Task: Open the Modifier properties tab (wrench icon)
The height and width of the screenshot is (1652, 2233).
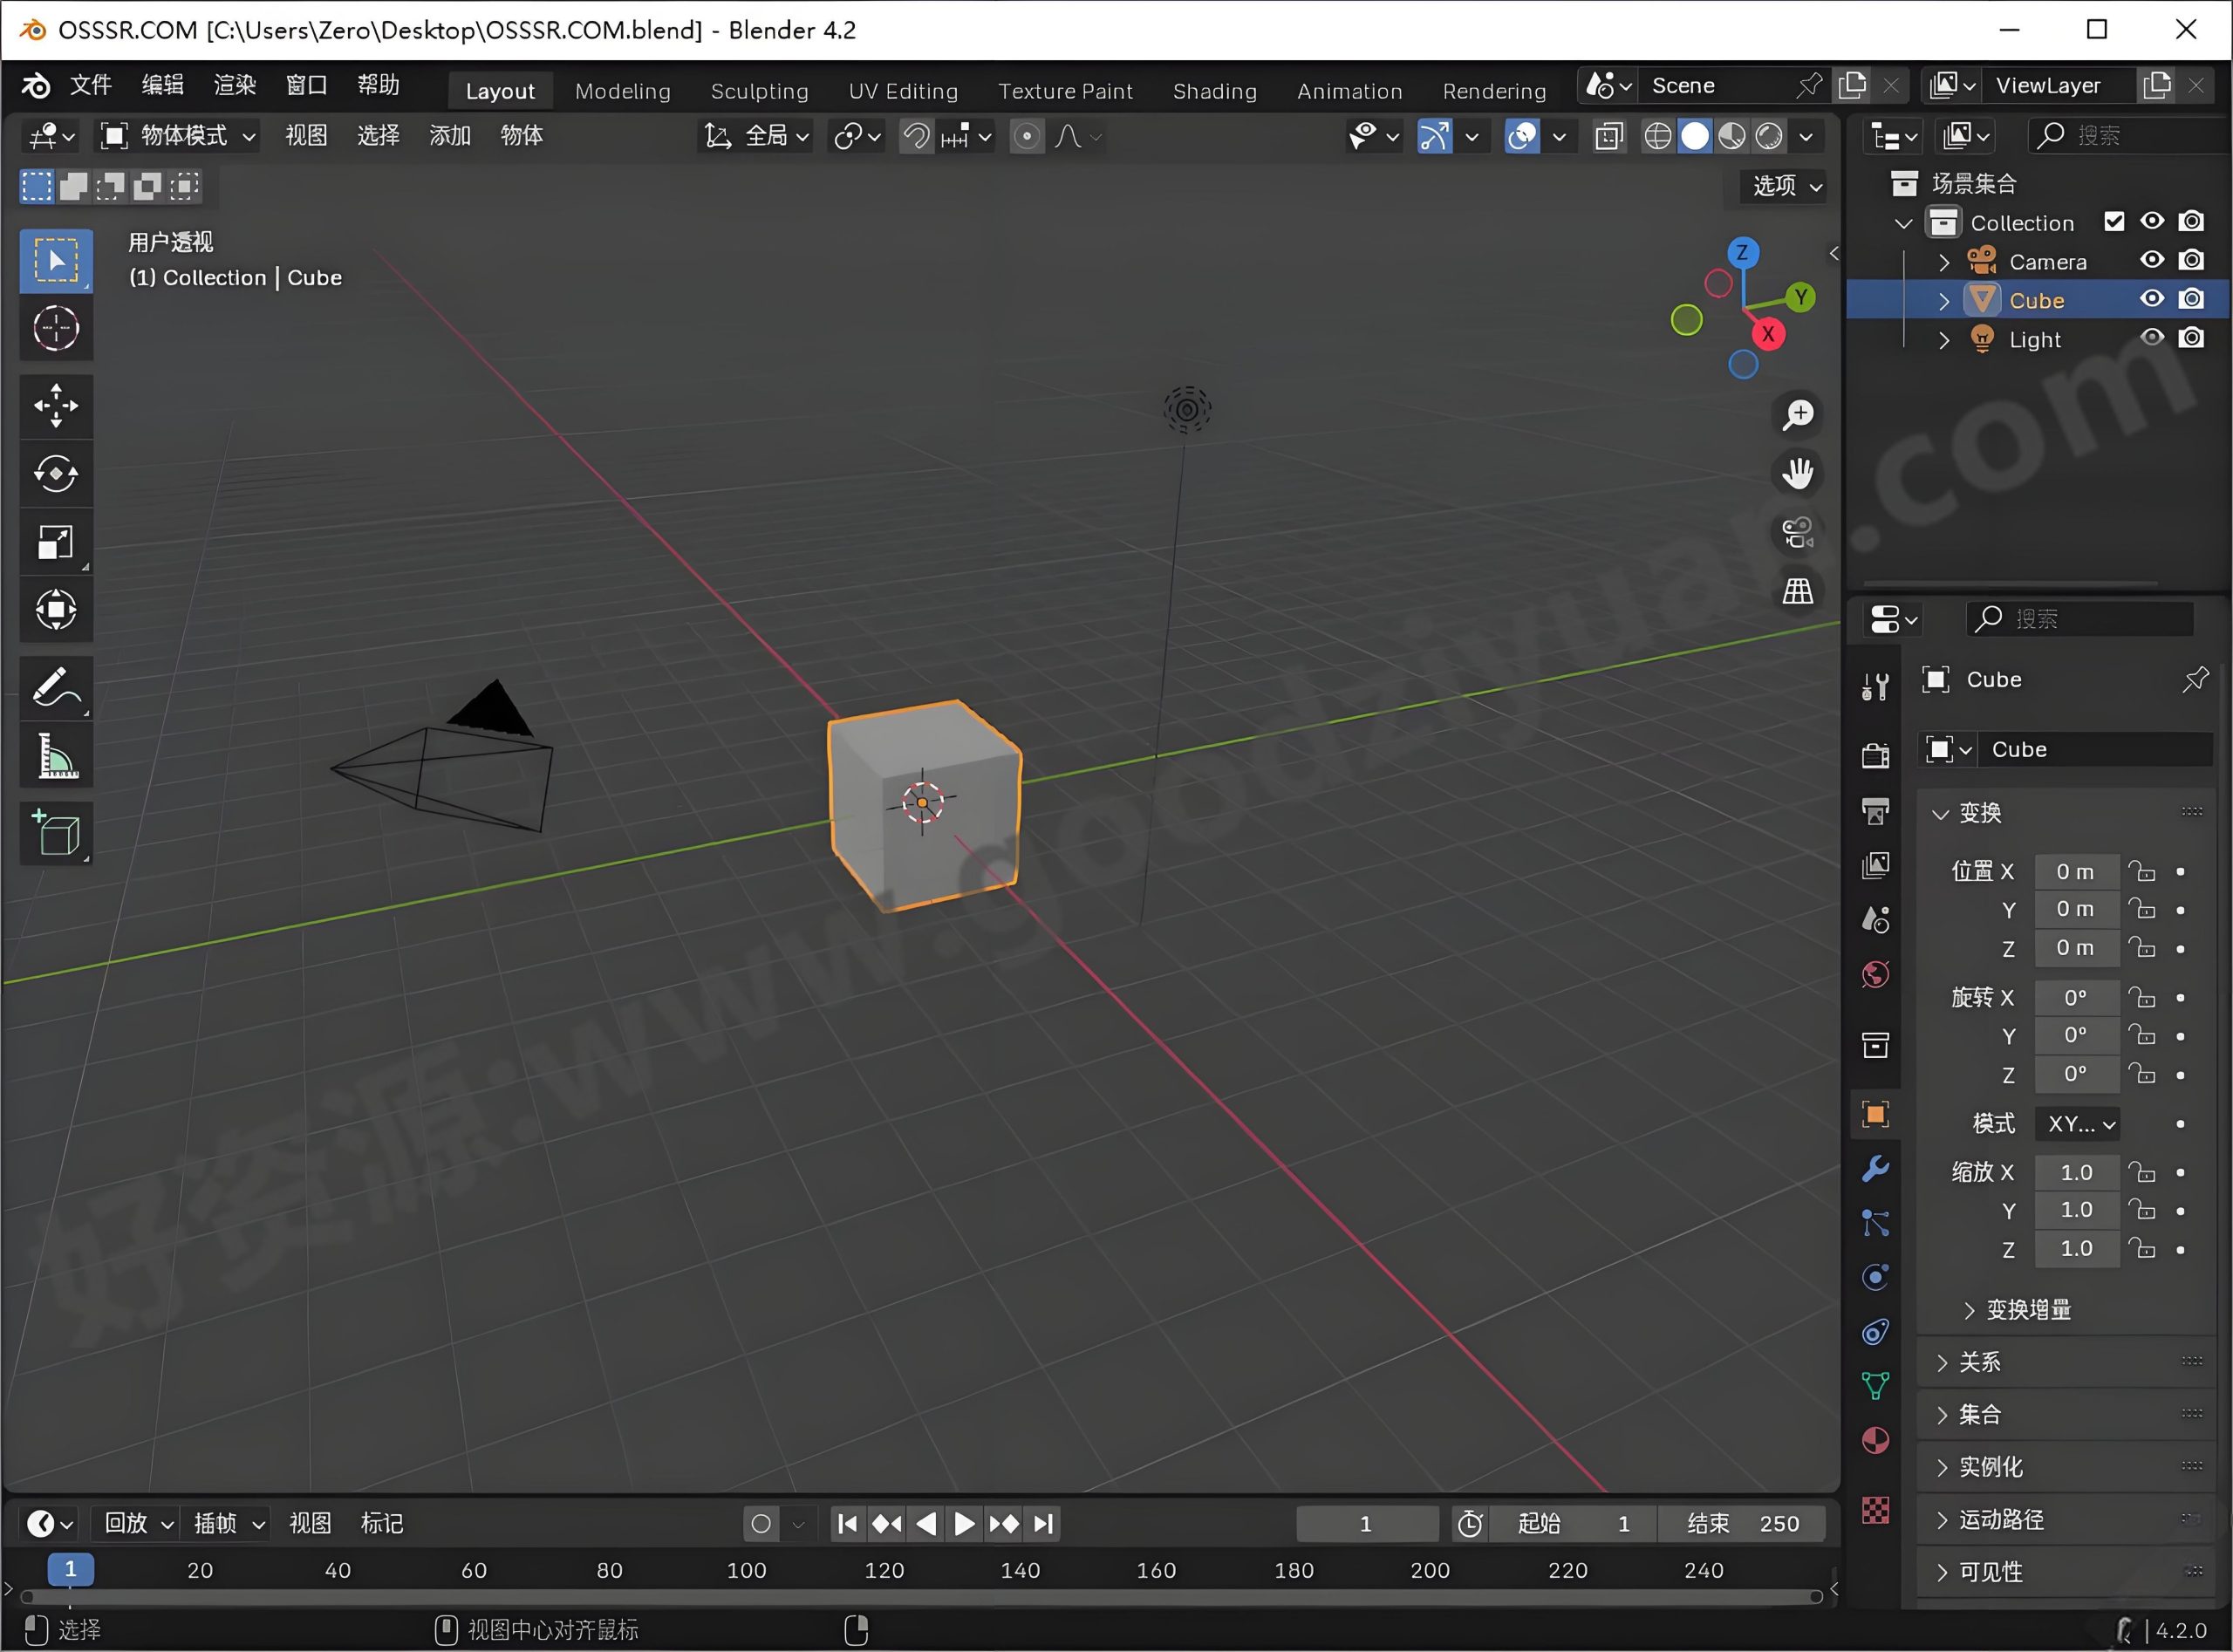Action: pos(1876,1168)
